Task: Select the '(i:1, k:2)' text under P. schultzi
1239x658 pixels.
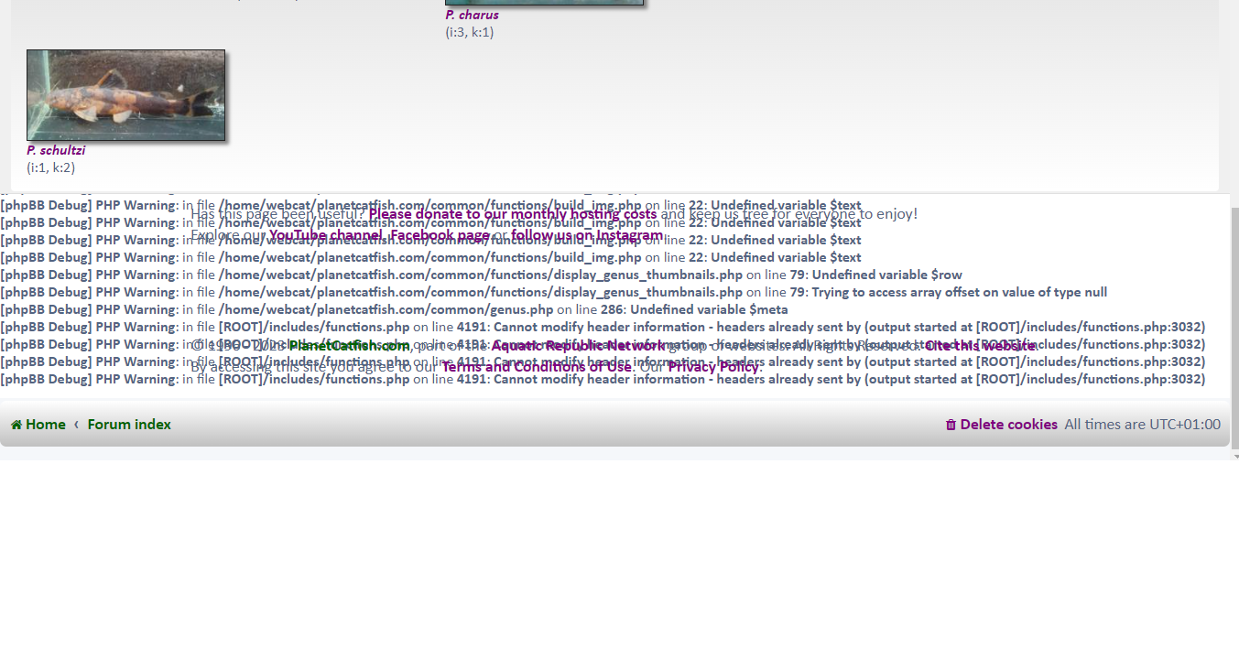Action: coord(51,167)
